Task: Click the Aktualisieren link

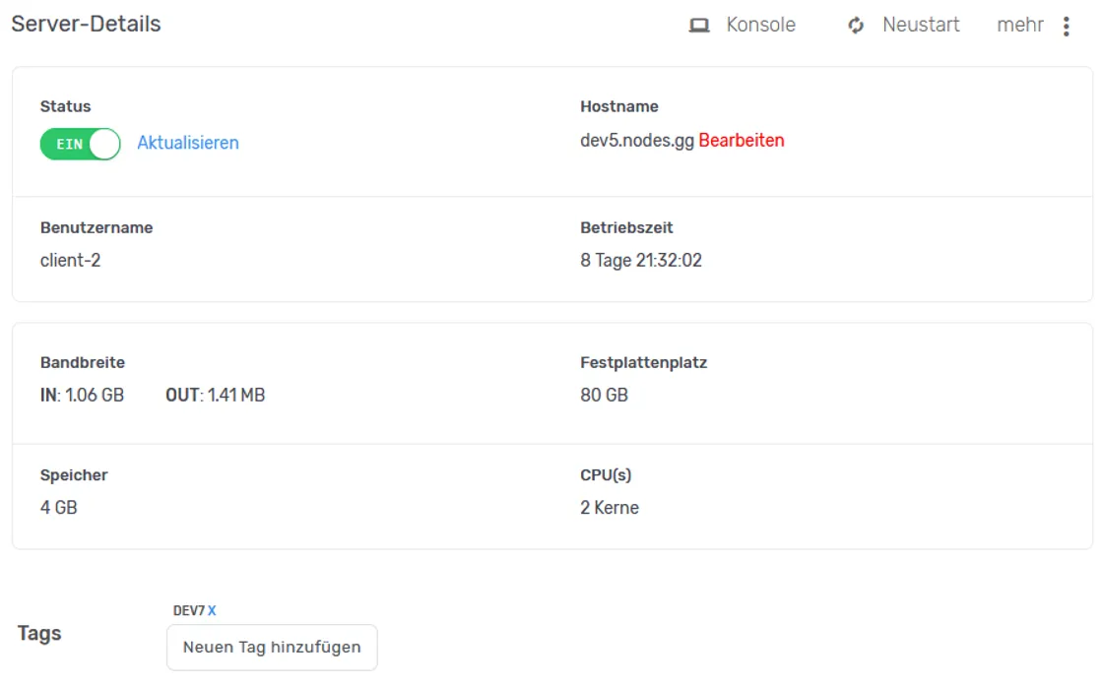Action: click(188, 143)
